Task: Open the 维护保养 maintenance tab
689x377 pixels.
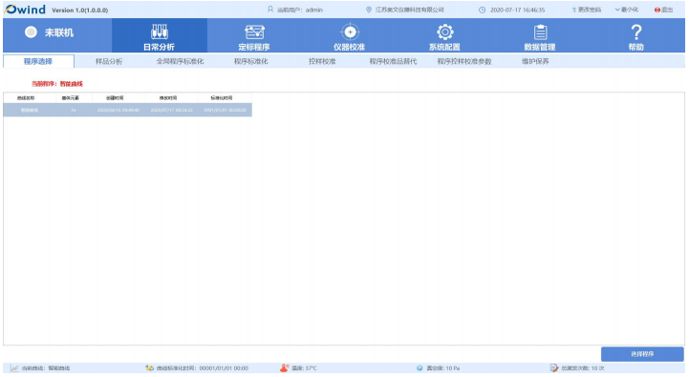Action: pyautogui.click(x=535, y=61)
